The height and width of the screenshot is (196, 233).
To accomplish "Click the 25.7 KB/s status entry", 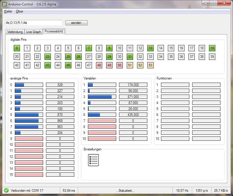I will (x=221, y=191).
